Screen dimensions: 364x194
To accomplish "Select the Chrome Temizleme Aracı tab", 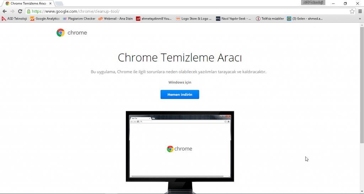I will click(x=28, y=4).
